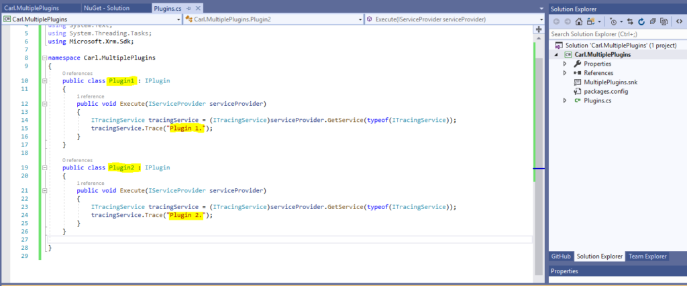The height and width of the screenshot is (286, 687).
Task: Click the Properties panel header
Action: tap(618, 271)
